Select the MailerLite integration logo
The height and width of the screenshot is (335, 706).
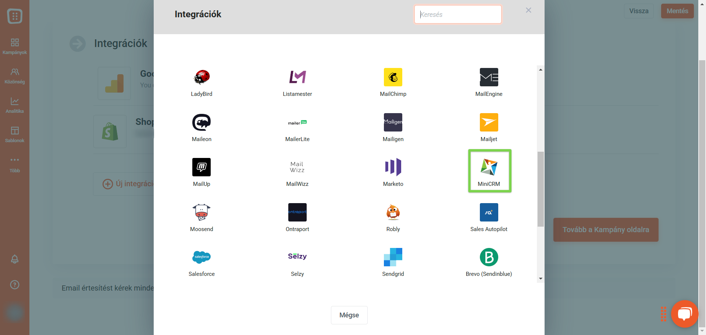297,122
